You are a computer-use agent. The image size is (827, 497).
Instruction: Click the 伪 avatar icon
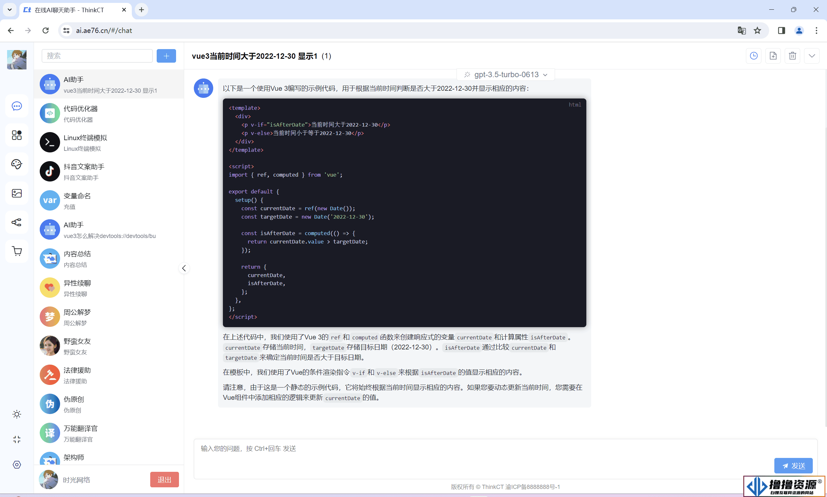[x=50, y=404]
